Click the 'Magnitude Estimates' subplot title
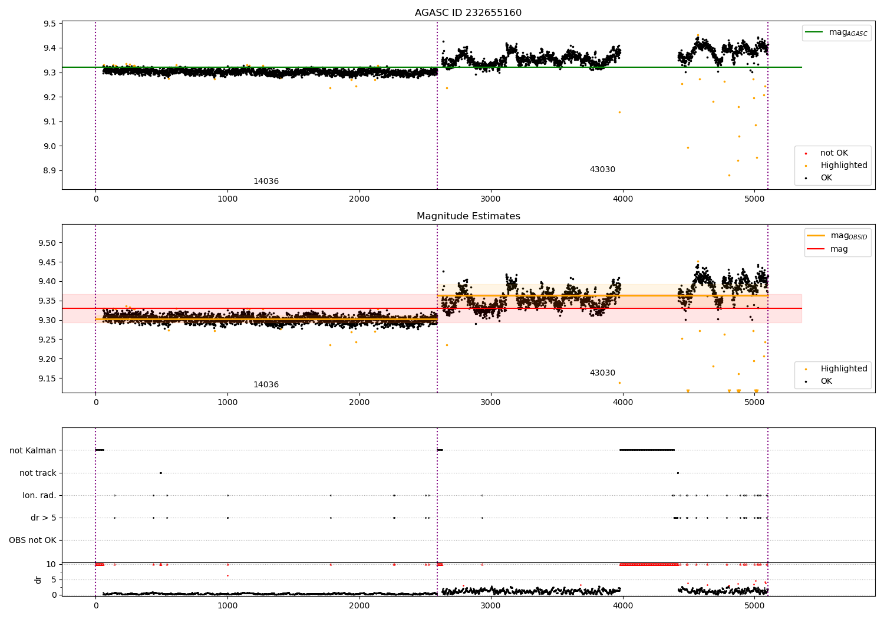This screenshot has height=619, width=884. click(x=468, y=216)
